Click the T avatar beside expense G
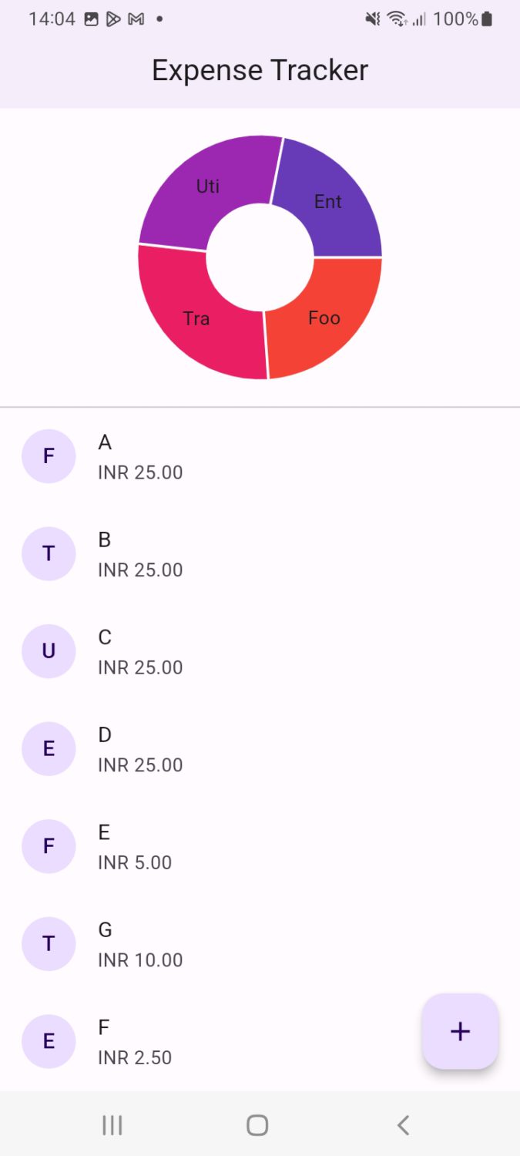 point(49,943)
